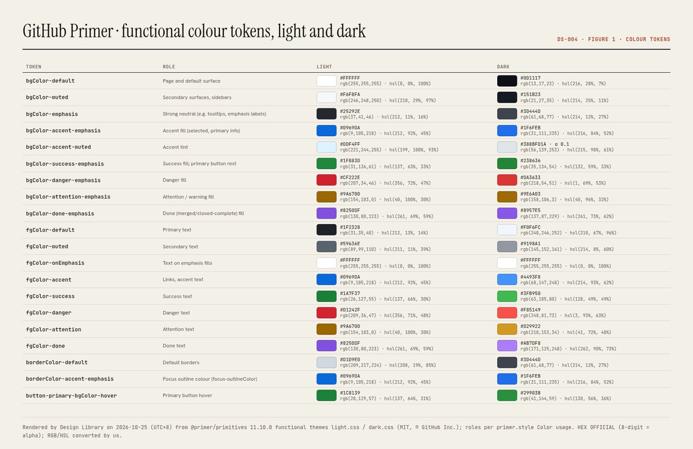Click the ROLE column header
The image size is (693, 449).
(x=169, y=67)
